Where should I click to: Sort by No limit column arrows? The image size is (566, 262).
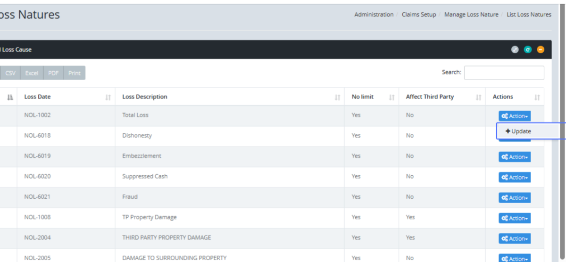391,97
